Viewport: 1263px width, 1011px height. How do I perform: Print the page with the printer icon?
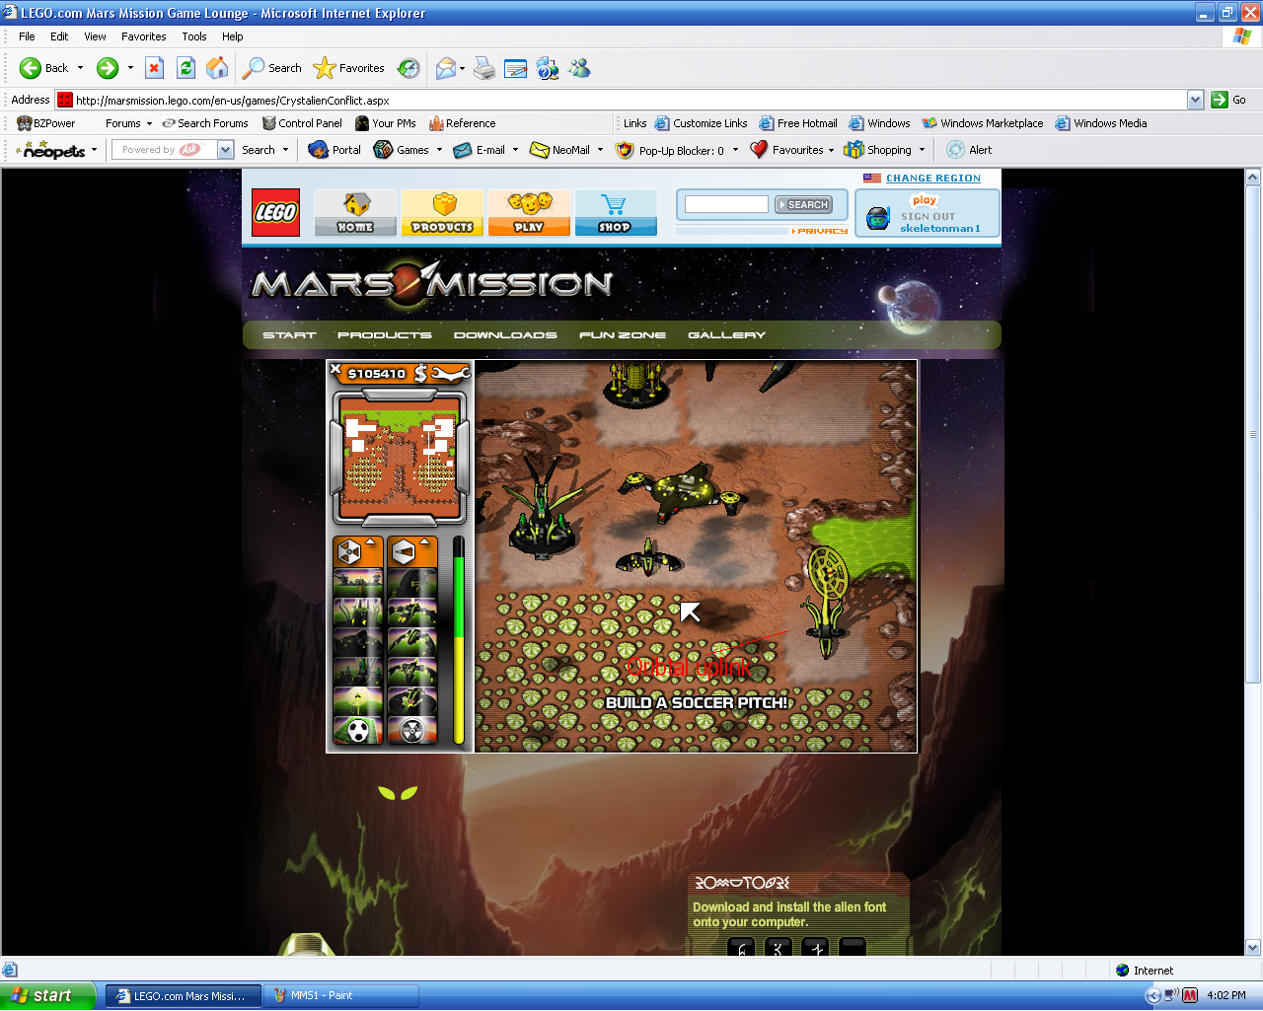point(484,68)
